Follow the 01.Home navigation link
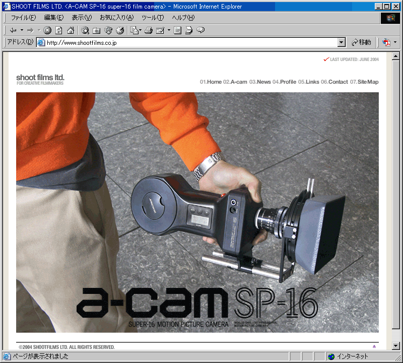This screenshot has width=403, height=363. [x=211, y=82]
